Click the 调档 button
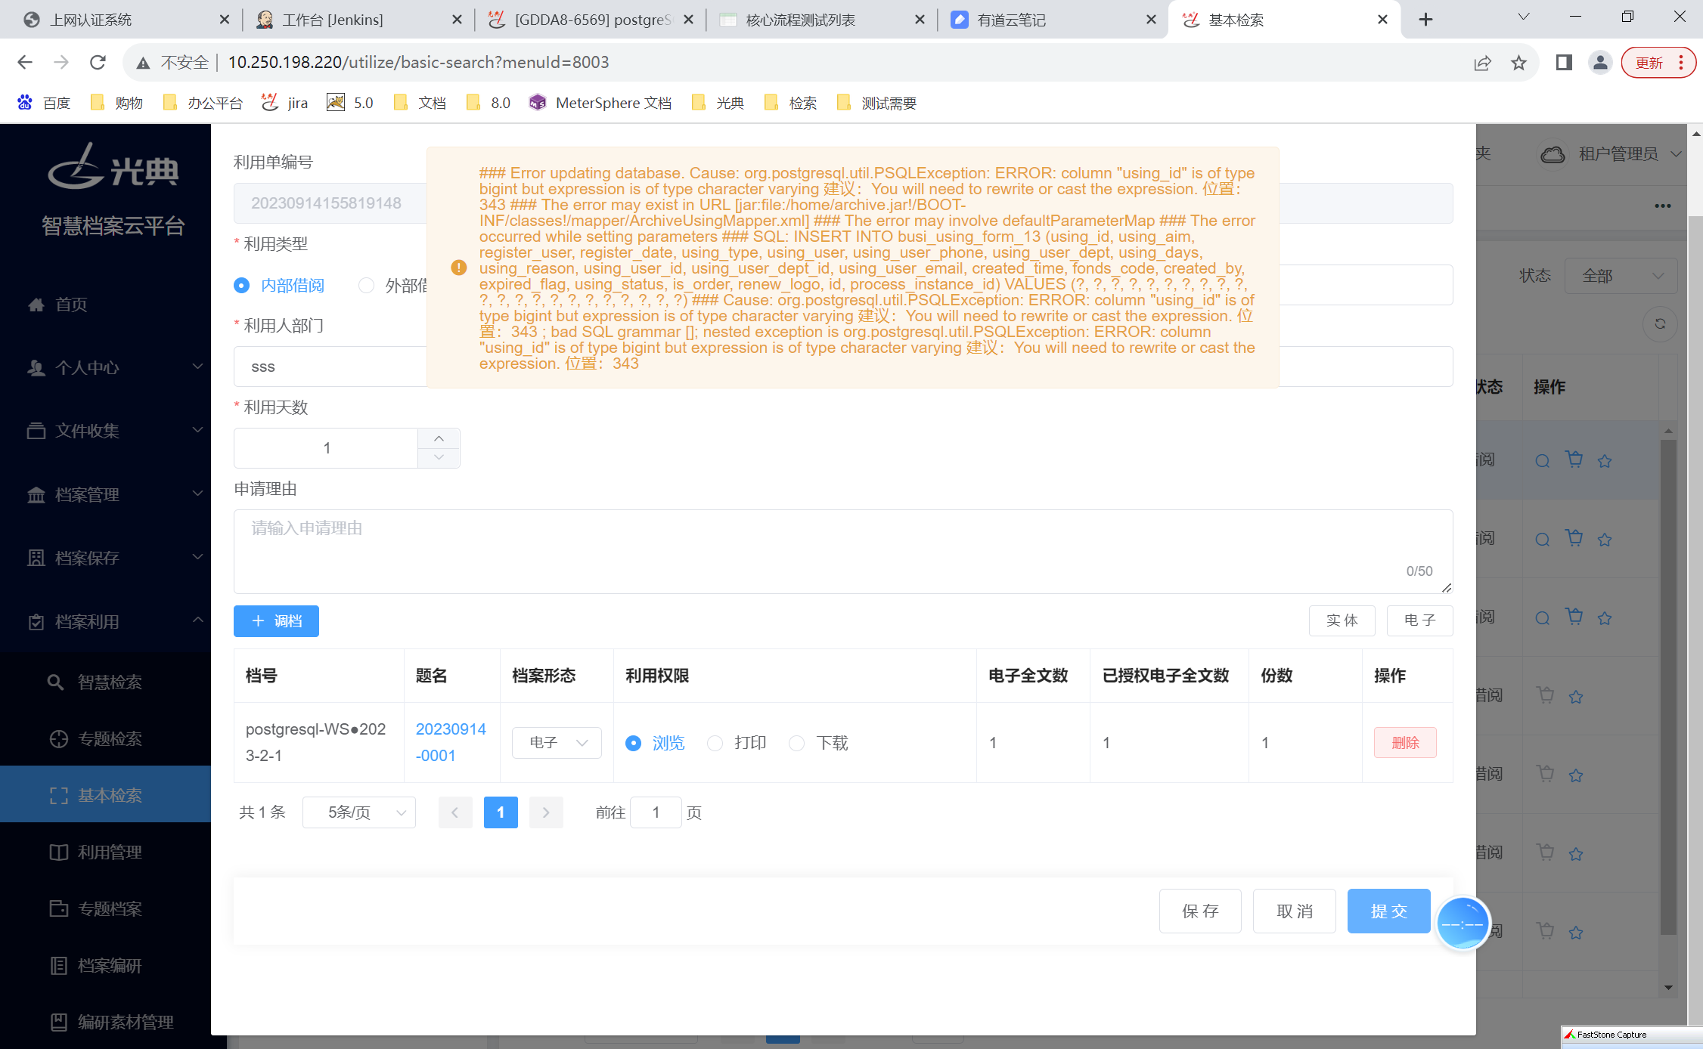This screenshot has height=1049, width=1703. click(276, 621)
